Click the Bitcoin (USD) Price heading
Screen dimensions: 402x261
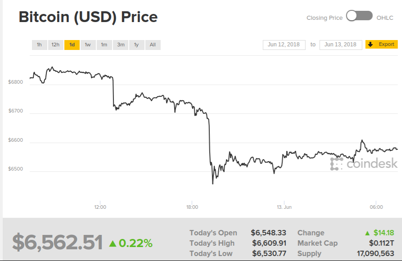88,17
